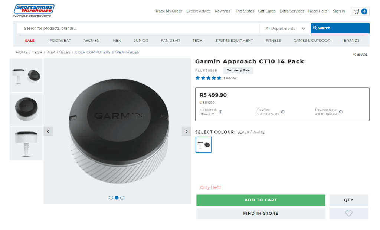
Task: View the Payflex info tooltip icon
Action: click(283, 111)
